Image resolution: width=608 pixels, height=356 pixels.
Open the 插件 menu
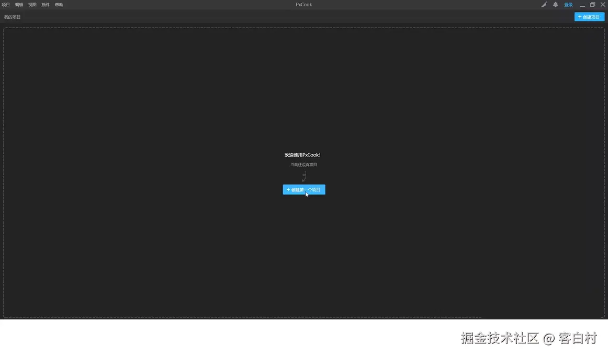pos(46,5)
